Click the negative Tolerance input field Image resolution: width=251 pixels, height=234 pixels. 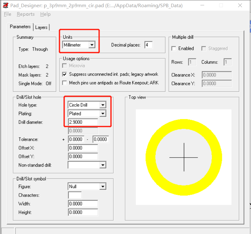(x=101, y=139)
